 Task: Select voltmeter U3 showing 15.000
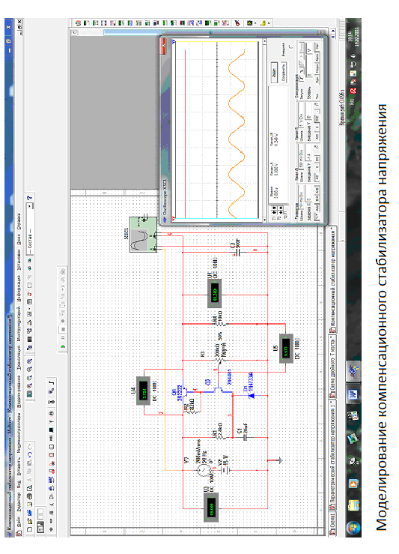[212, 507]
